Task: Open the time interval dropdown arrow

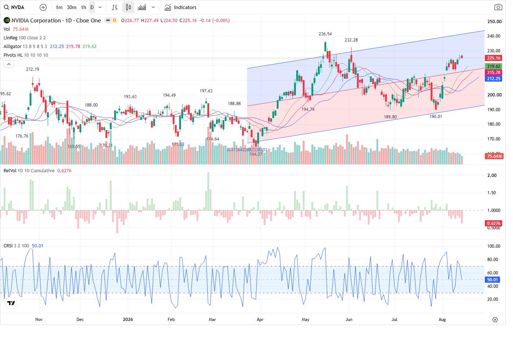Action: 100,7
